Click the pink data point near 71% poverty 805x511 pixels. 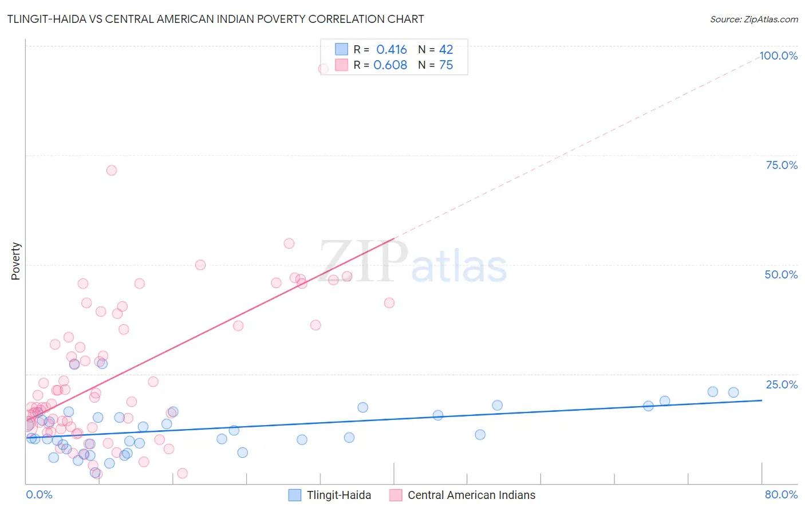point(112,170)
